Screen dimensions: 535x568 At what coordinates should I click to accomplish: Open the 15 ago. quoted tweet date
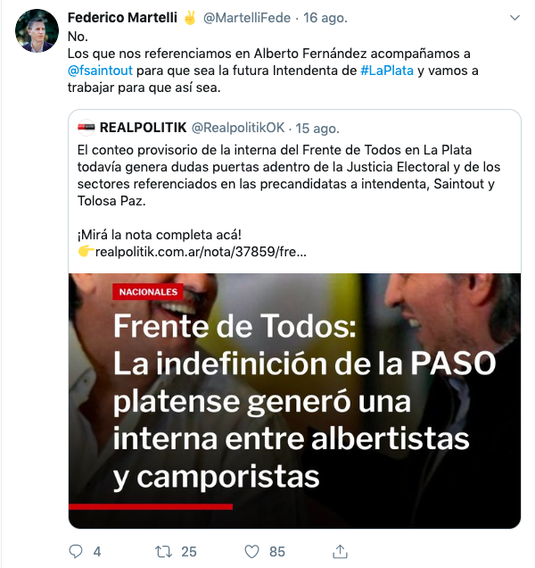click(x=317, y=129)
